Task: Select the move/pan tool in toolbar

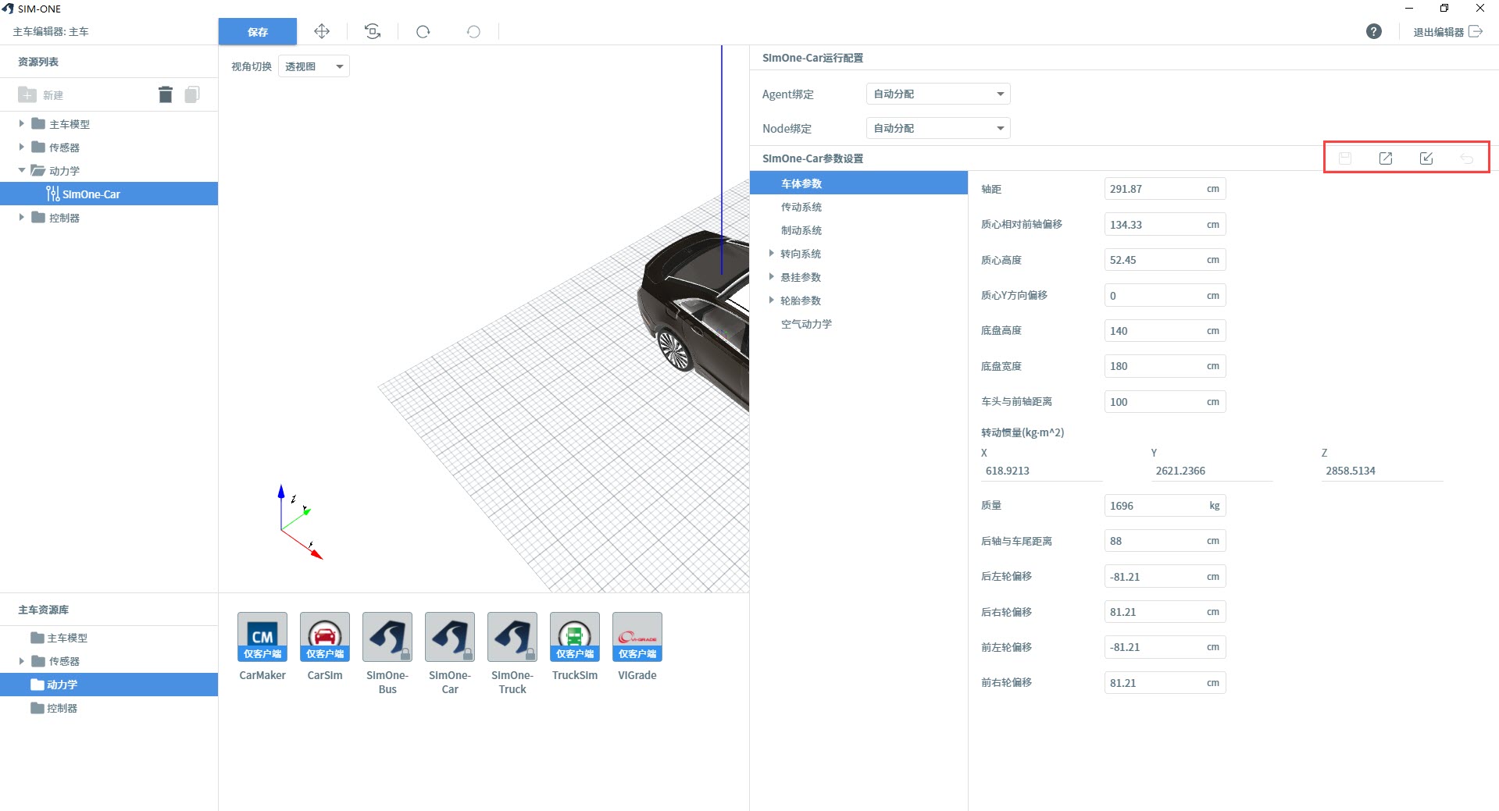Action: [322, 32]
